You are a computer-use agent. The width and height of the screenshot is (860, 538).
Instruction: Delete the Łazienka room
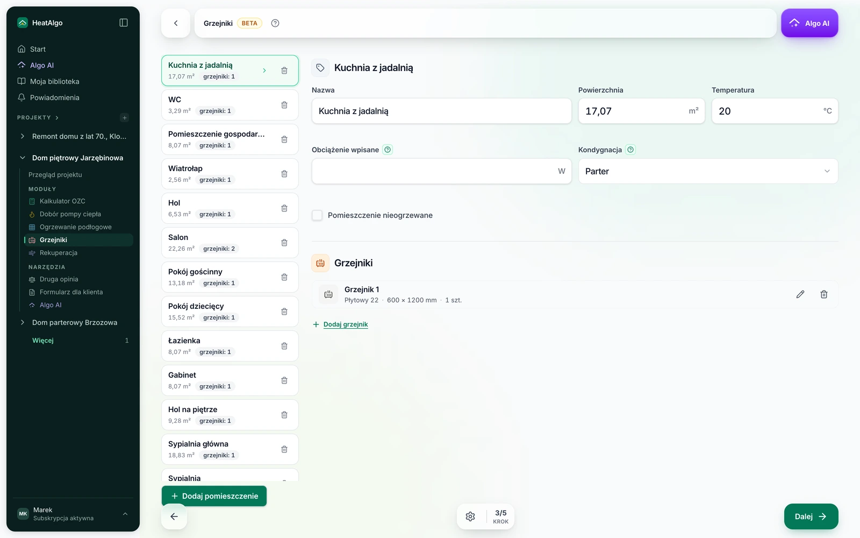pos(284,346)
